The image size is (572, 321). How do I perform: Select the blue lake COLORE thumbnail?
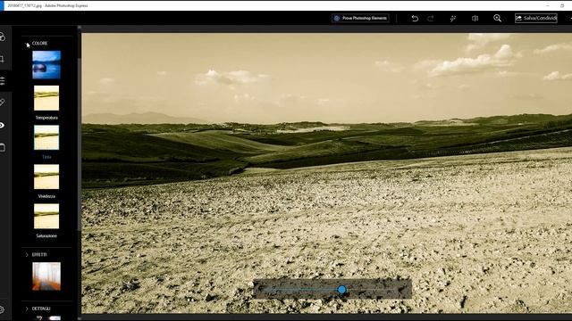point(46,65)
